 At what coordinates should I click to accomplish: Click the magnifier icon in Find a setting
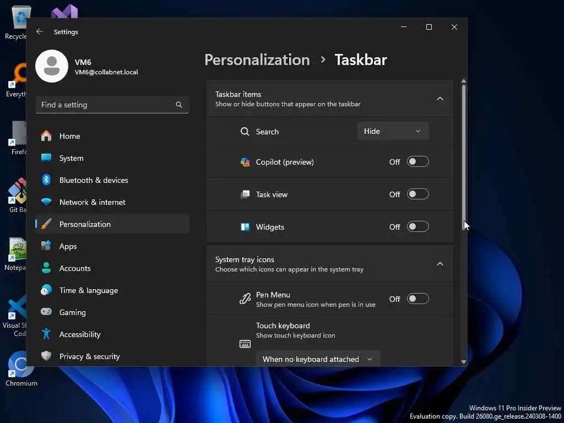click(179, 105)
